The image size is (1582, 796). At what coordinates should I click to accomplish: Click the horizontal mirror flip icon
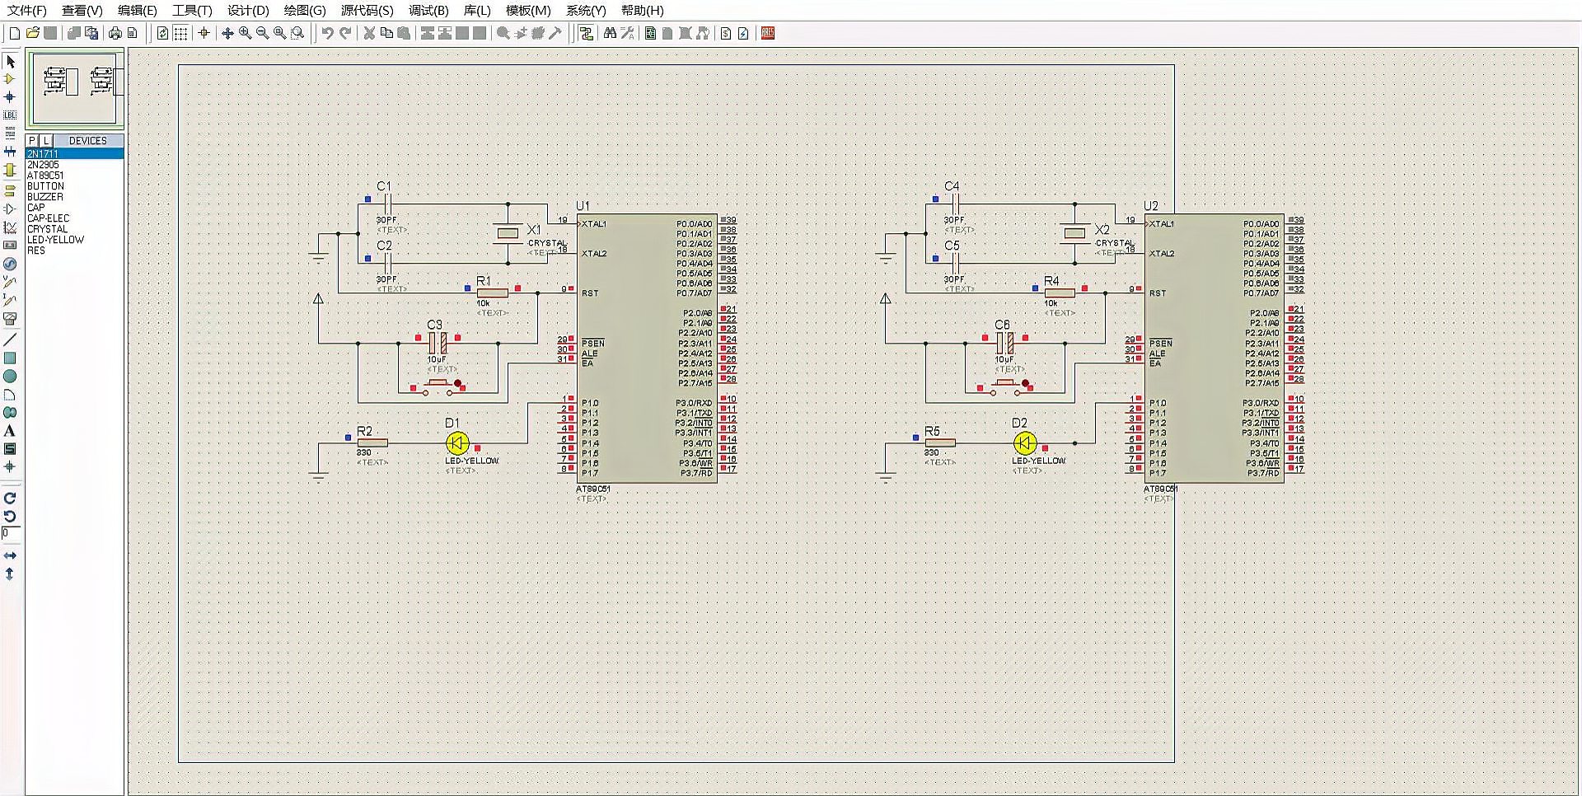coord(10,556)
